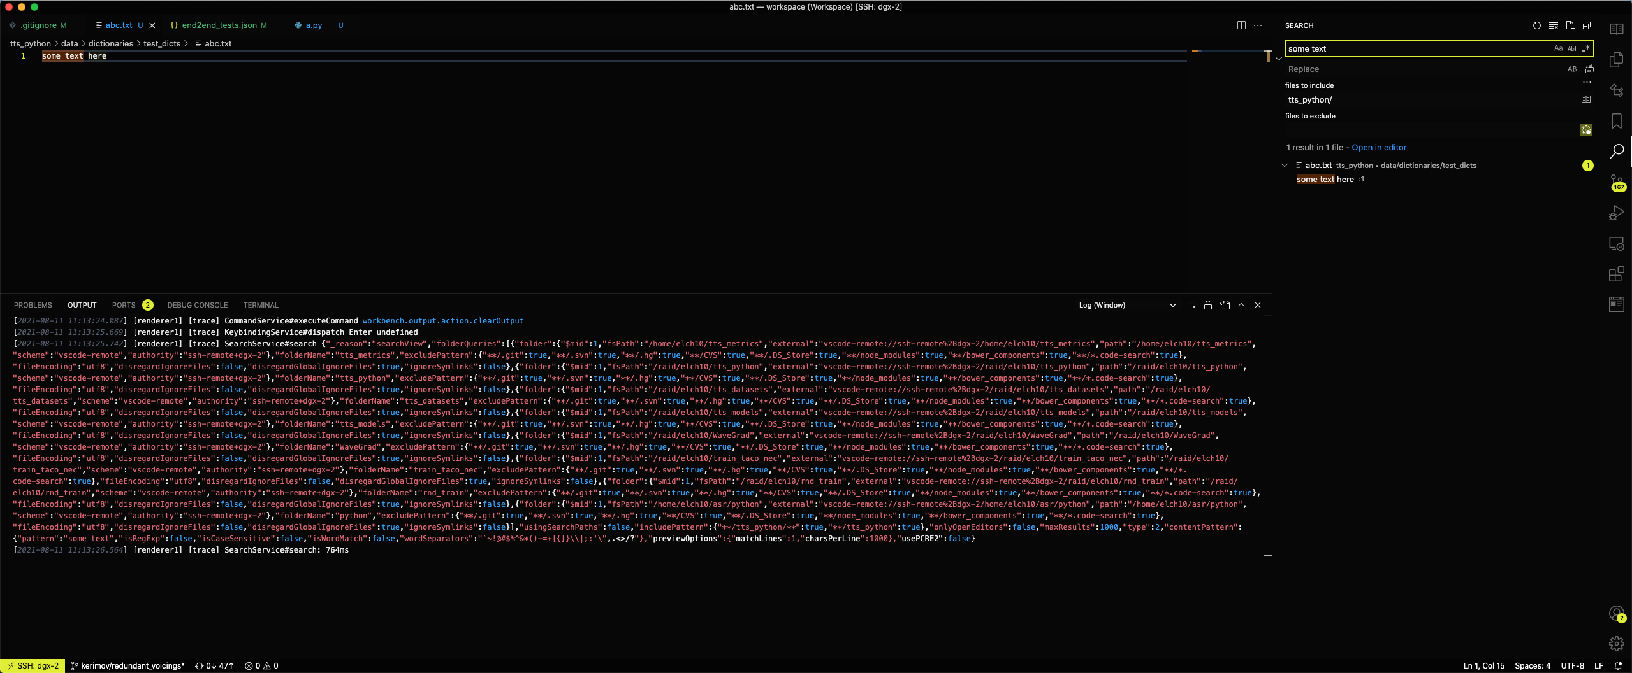
Task: Open errors and warnings status item
Action: tap(261, 665)
